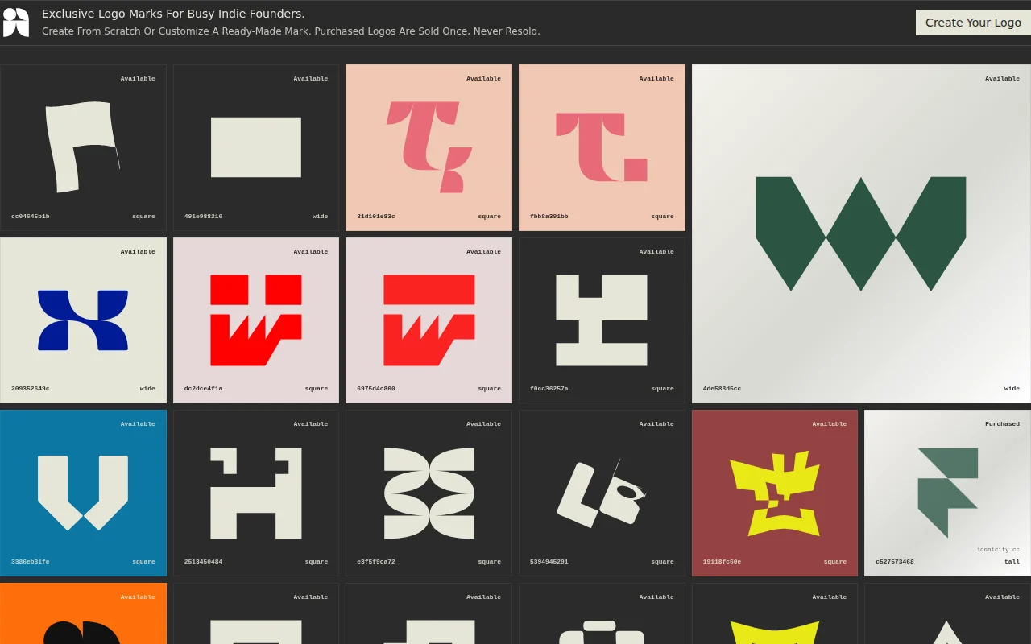Select the cream blocky logo on f0cc36257a card
Image resolution: width=1031 pixels, height=644 pixels.
coord(602,320)
